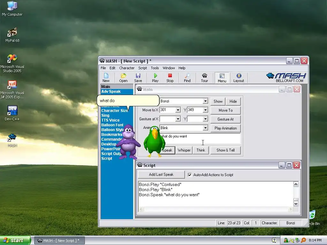Click the Start button

coord(15,241)
